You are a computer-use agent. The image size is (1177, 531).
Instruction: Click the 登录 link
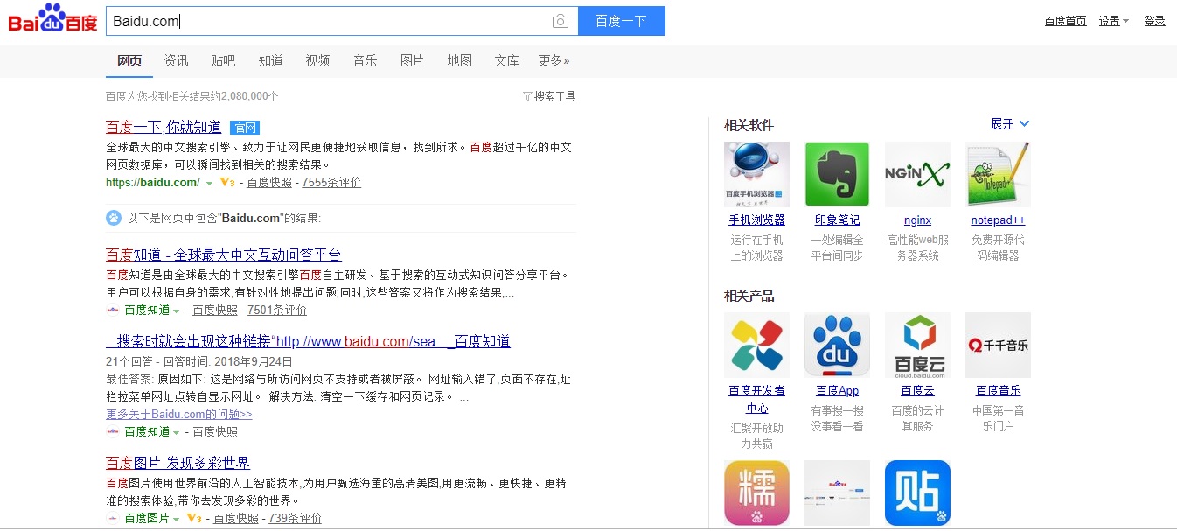[1154, 21]
